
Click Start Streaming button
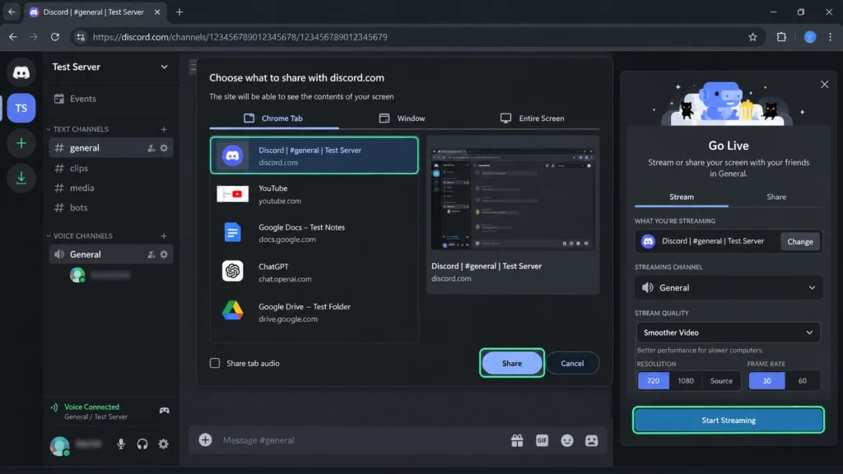tap(729, 421)
